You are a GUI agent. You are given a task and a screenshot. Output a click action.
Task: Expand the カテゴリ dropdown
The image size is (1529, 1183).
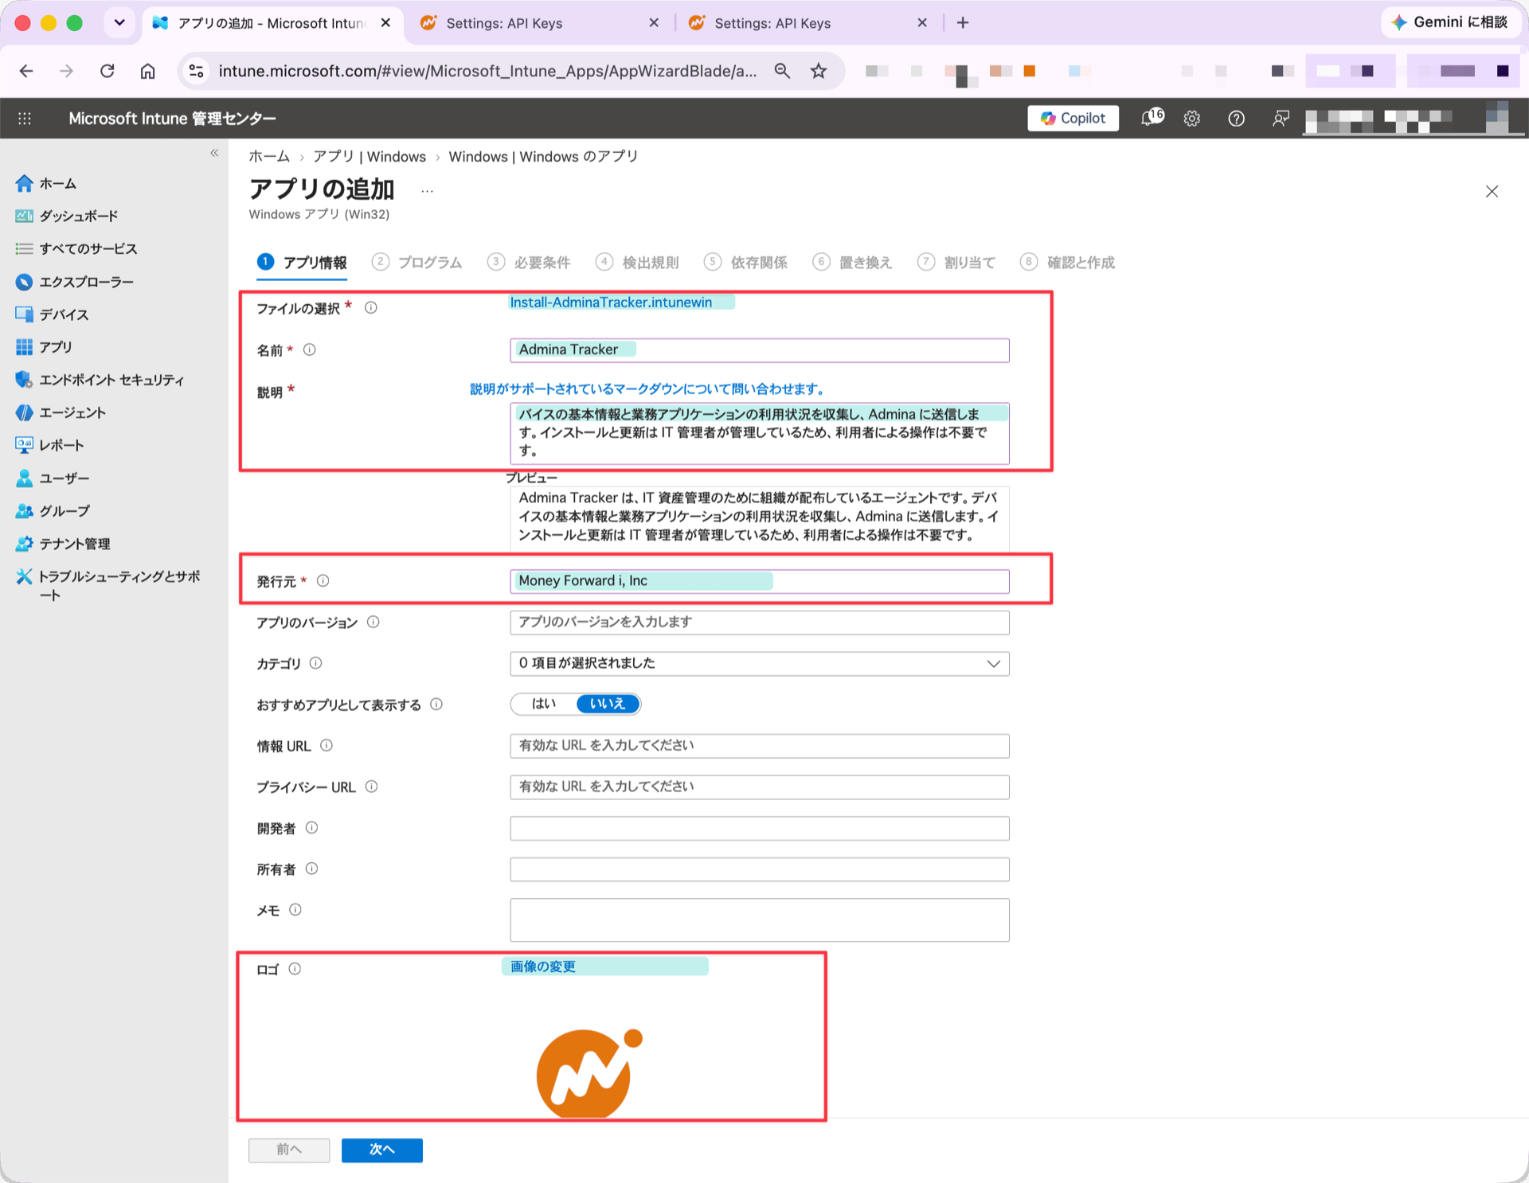coord(759,663)
